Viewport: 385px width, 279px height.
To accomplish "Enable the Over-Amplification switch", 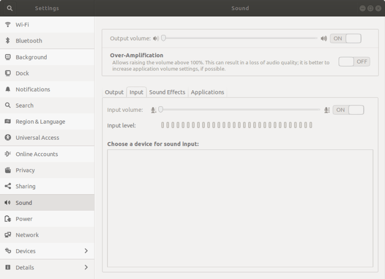I will tap(354, 62).
